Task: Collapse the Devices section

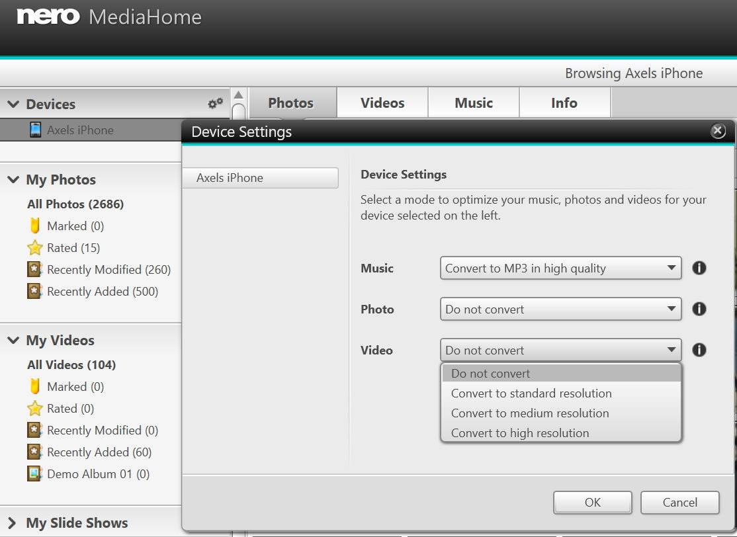Action: (x=14, y=104)
